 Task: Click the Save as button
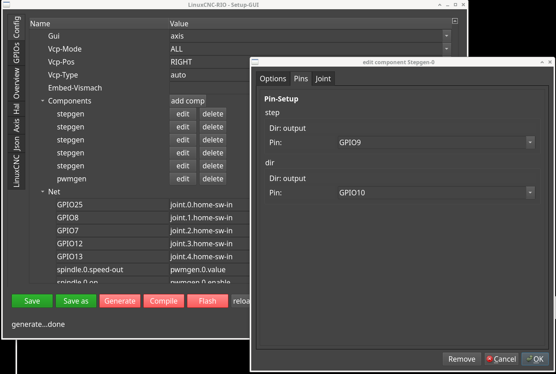click(76, 301)
